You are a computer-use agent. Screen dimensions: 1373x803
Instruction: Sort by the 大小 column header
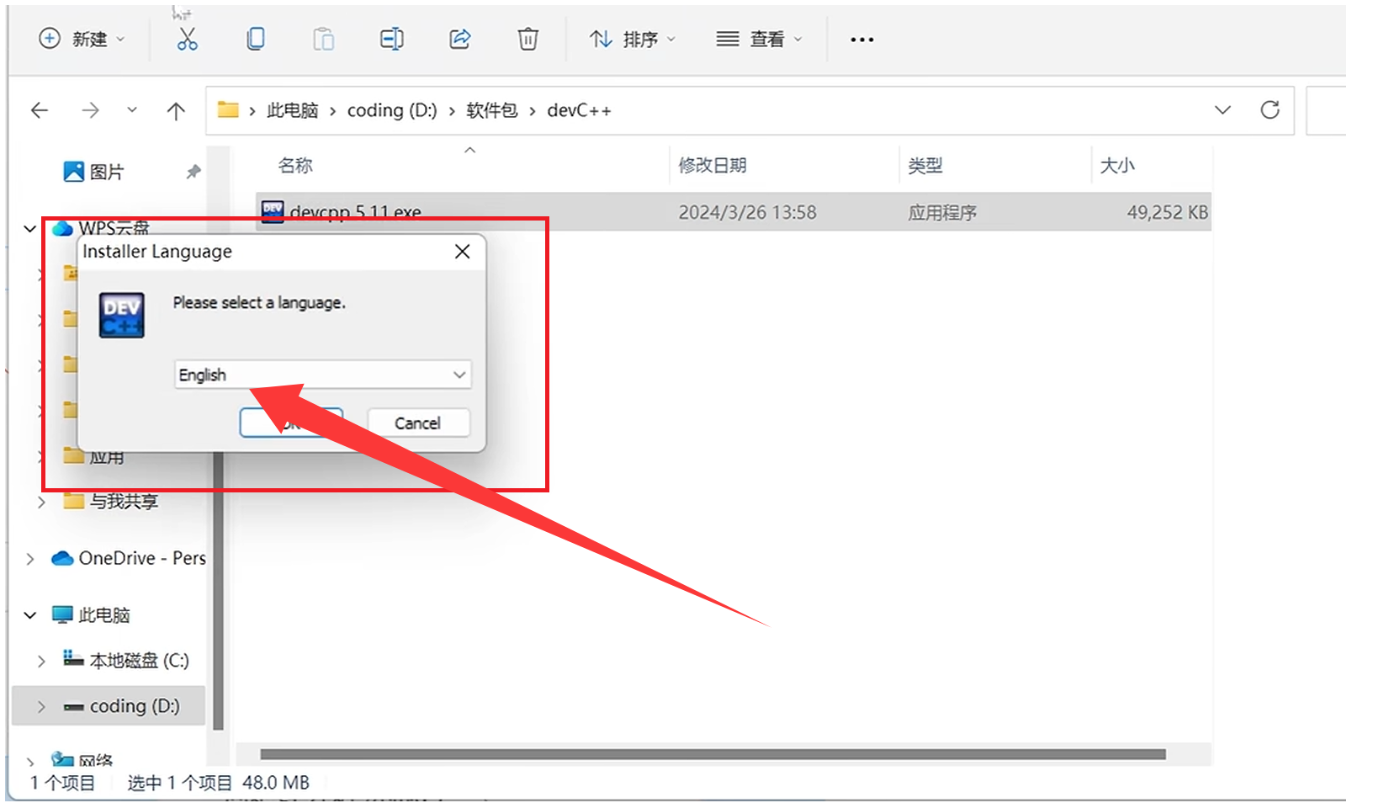click(1117, 165)
